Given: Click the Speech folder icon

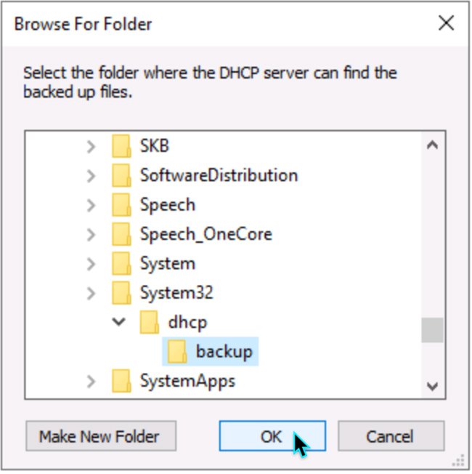Looking at the screenshot, I should pos(121,205).
